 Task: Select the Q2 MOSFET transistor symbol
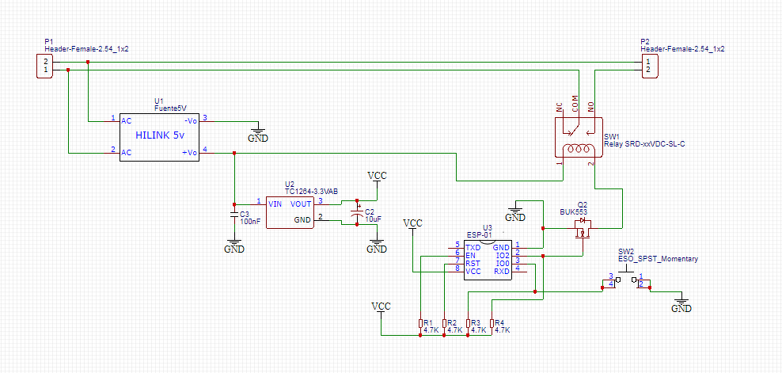583,228
